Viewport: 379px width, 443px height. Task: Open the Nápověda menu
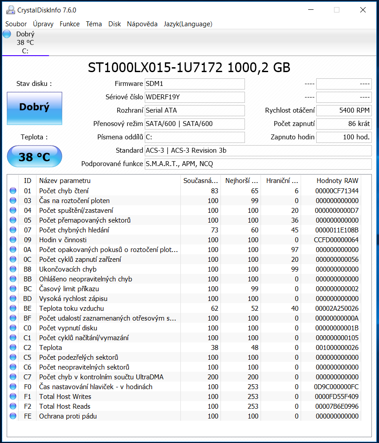tap(142, 24)
